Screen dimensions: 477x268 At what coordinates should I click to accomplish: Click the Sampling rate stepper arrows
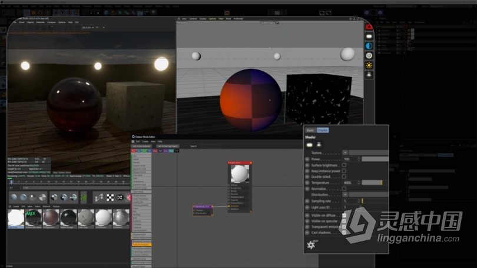point(359,201)
